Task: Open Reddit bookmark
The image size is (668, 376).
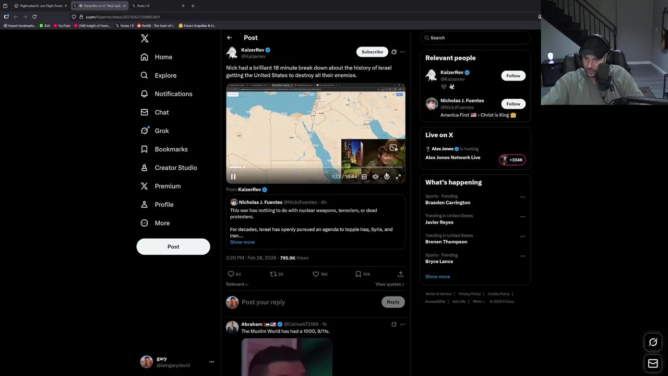Action: pyautogui.click(x=156, y=26)
